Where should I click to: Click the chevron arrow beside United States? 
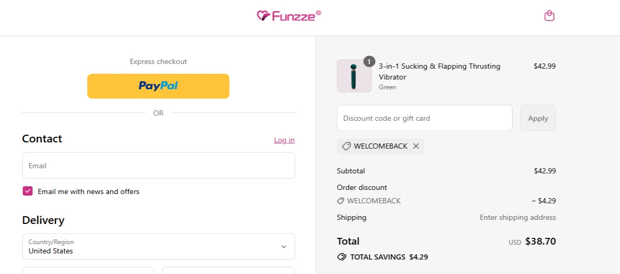284,247
